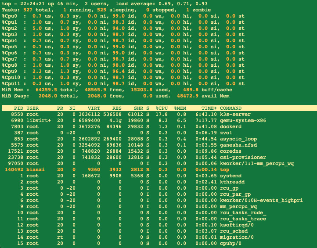The height and width of the screenshot is (248, 317).
Task: Select the csi-provisioner process name
Action: click(243, 158)
